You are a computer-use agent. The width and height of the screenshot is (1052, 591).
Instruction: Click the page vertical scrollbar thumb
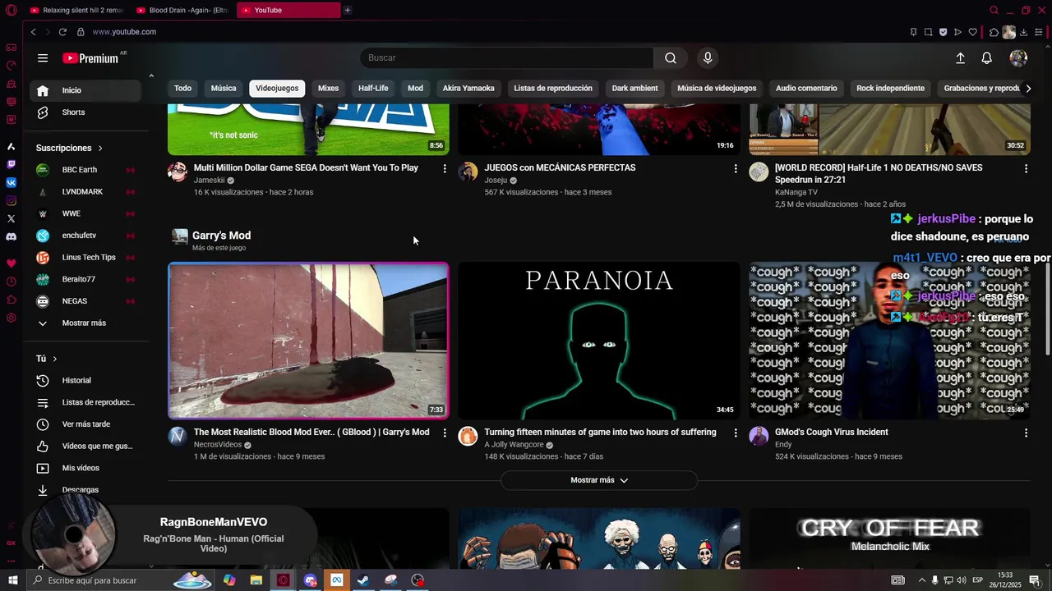[x=1047, y=310]
